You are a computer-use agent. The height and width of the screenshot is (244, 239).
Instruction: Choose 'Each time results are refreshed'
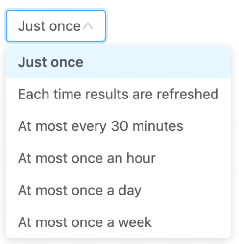click(x=119, y=94)
